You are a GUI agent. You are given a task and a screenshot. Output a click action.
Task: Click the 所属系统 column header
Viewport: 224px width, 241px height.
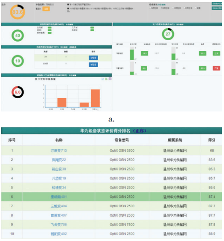click(x=175, y=140)
